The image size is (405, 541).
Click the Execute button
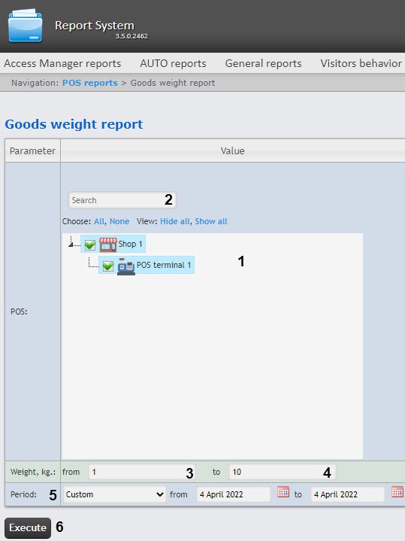(x=28, y=527)
